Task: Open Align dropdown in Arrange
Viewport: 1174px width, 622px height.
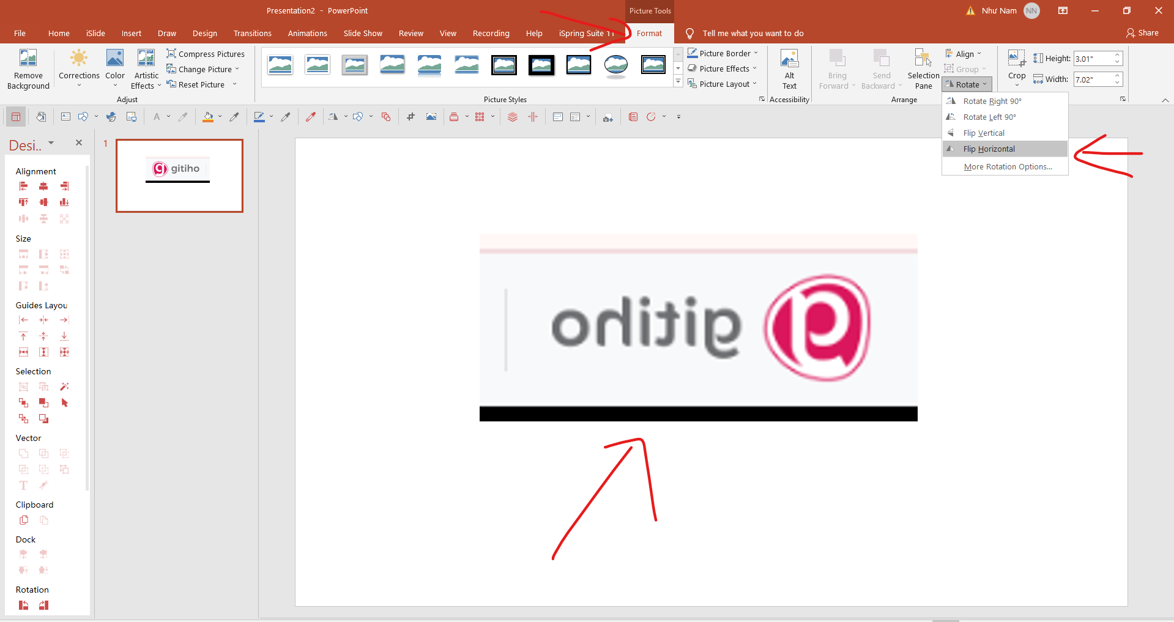Action: pos(964,54)
